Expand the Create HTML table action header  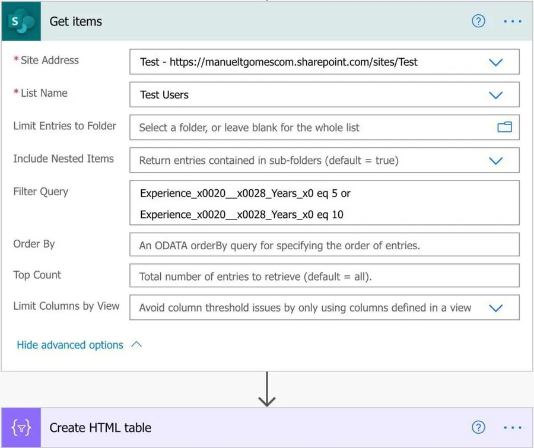pyautogui.click(x=237, y=428)
